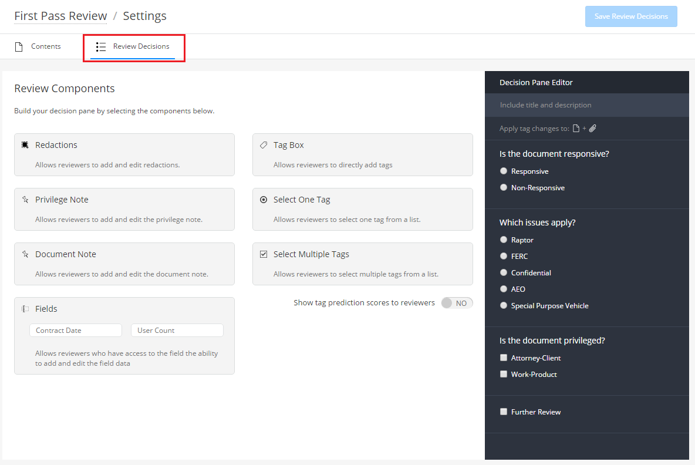
Task: Click the Select One Tag radio icon
Action: (x=264, y=200)
